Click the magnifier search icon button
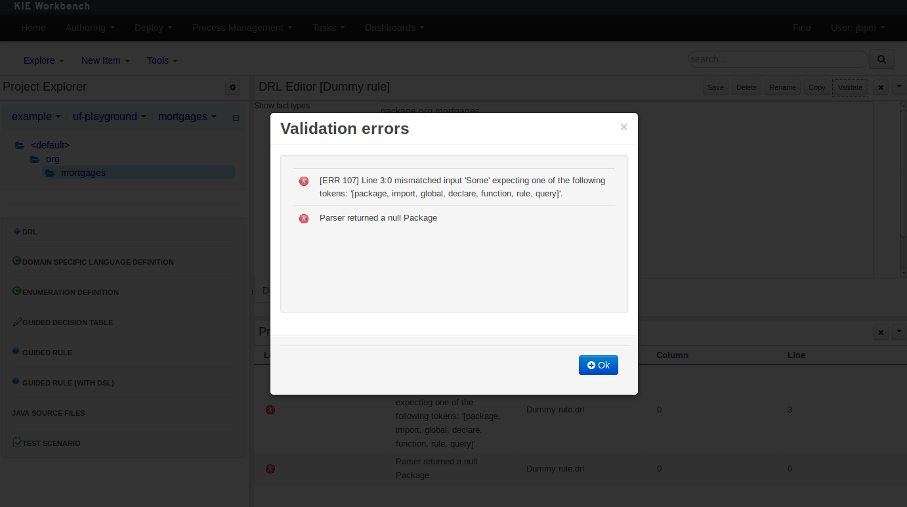907x507 pixels. tap(881, 60)
